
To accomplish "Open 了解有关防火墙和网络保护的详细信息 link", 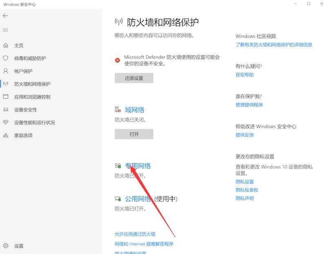I will [x=274, y=45].
